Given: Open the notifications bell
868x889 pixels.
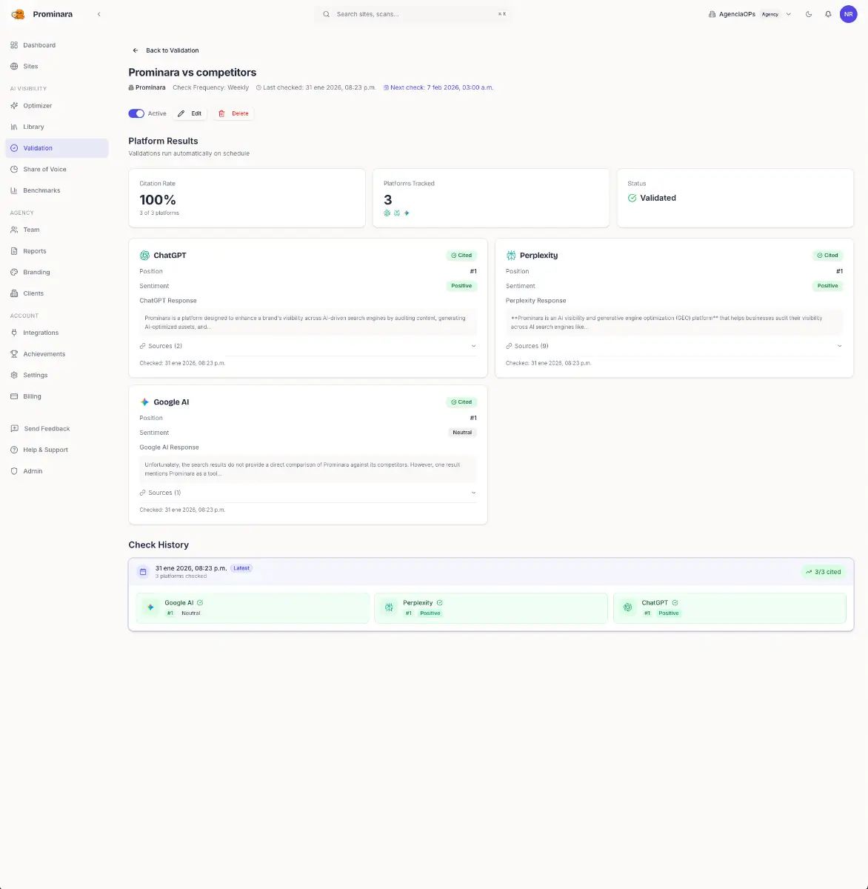Looking at the screenshot, I should (x=828, y=14).
